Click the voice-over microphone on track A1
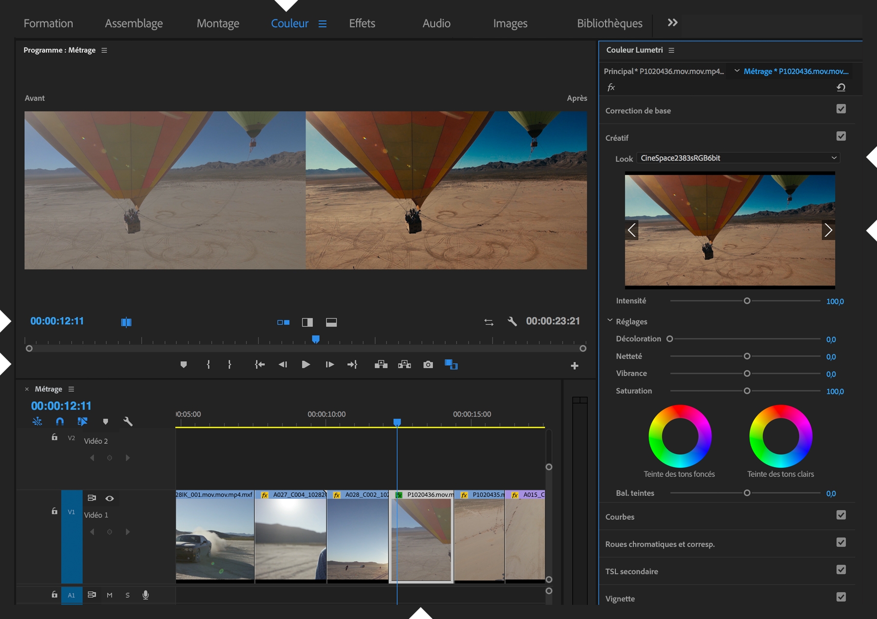This screenshot has width=877, height=619. coord(145,595)
